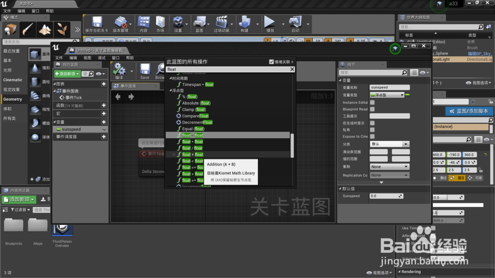Viewport: 495px width, 278px height.
Task: Open the Content toolbar icon
Action: (144, 22)
